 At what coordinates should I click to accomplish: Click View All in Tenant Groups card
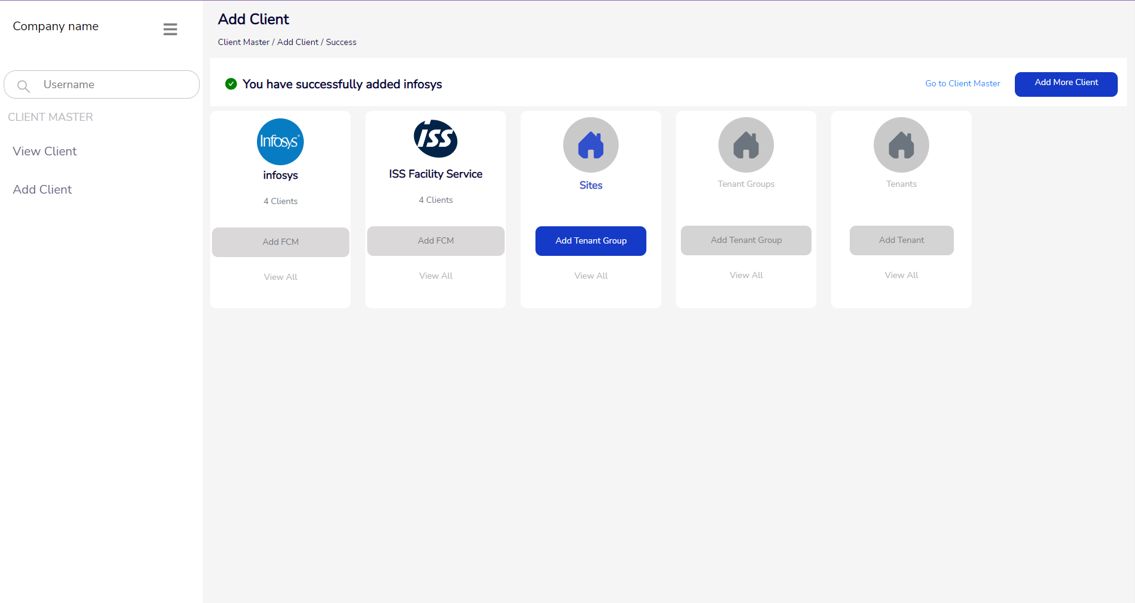tap(746, 275)
